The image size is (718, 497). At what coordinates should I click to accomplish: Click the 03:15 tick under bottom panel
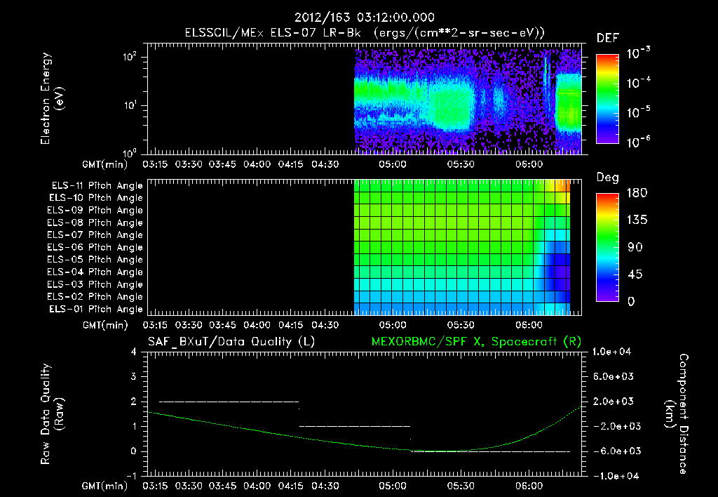pyautogui.click(x=155, y=486)
